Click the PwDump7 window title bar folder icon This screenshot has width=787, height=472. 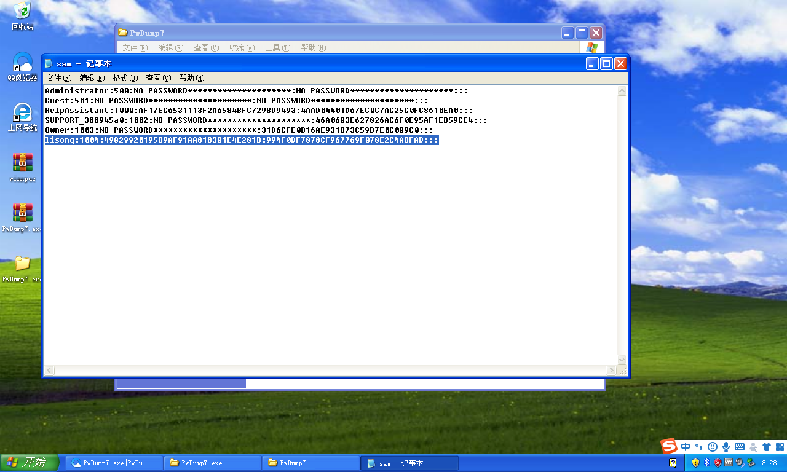(123, 33)
